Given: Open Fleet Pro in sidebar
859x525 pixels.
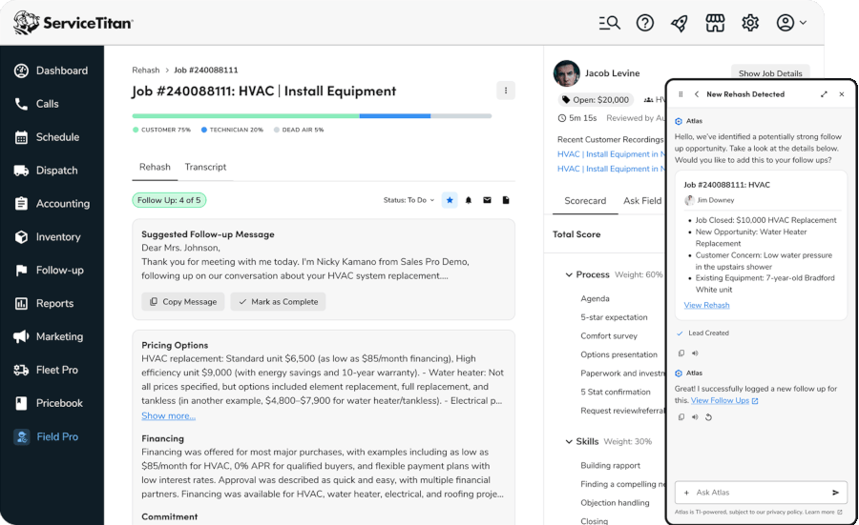Looking at the screenshot, I should (46, 371).
